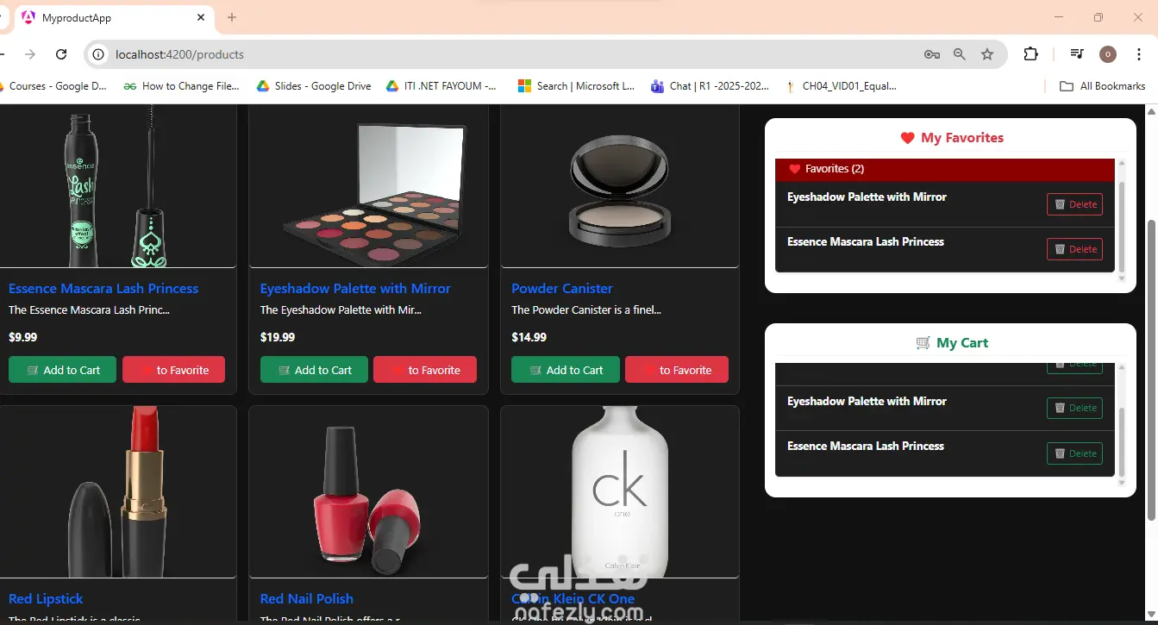Image resolution: width=1158 pixels, height=625 pixels.
Task: Bookmark this page with the star icon
Action: pos(987,54)
